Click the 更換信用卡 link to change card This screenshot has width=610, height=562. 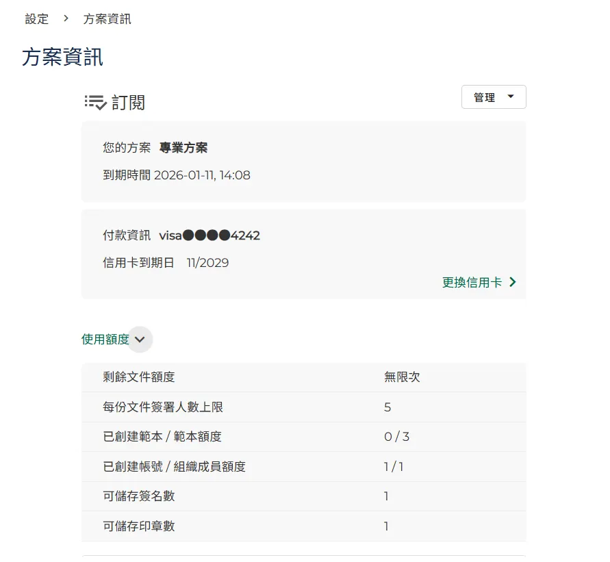click(x=471, y=281)
